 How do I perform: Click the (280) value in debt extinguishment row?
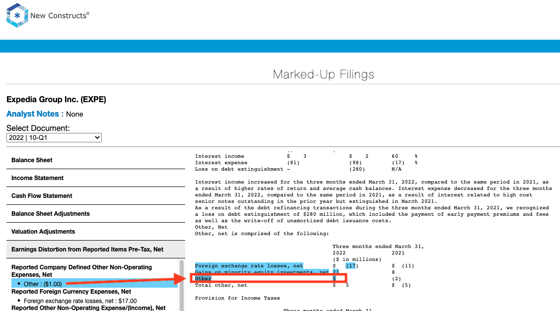coord(357,169)
